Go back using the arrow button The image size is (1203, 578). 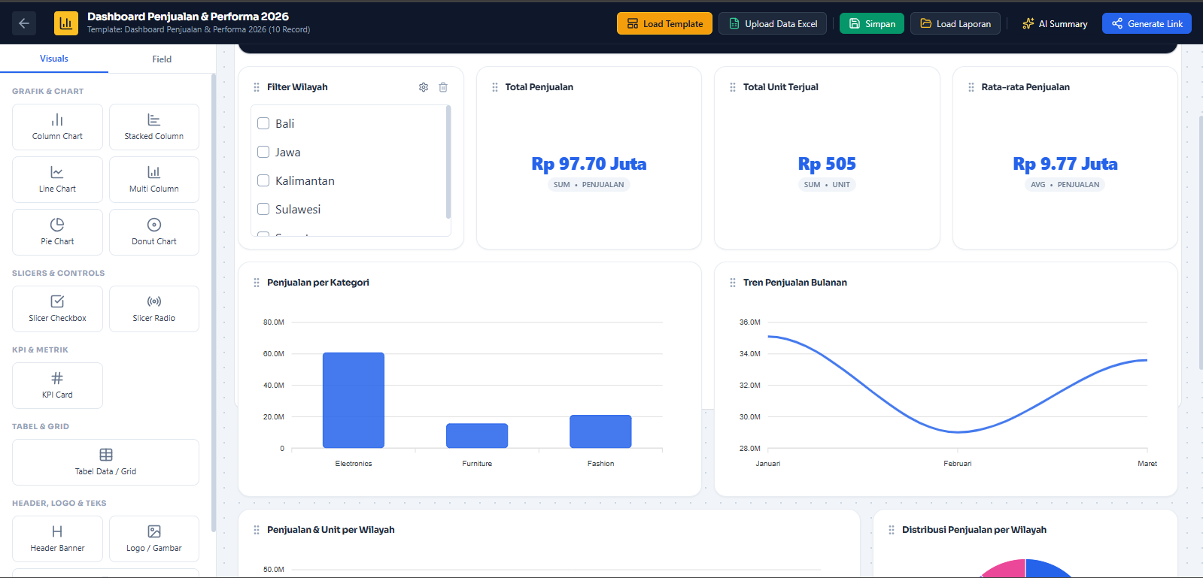click(24, 23)
